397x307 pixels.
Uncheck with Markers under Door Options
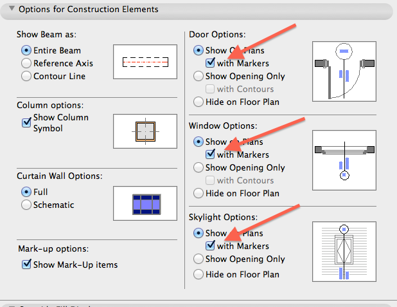point(210,63)
